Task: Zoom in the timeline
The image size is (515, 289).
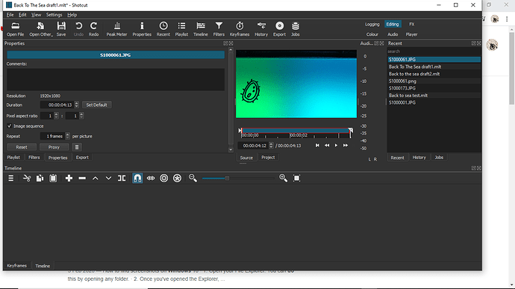Action: [283, 178]
